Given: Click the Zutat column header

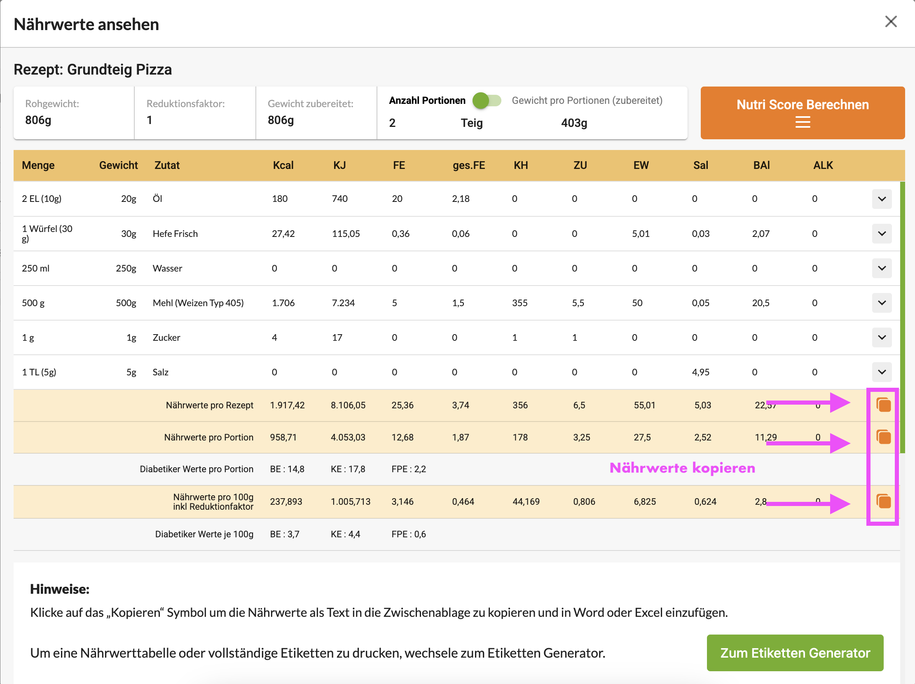Looking at the screenshot, I should 167,166.
